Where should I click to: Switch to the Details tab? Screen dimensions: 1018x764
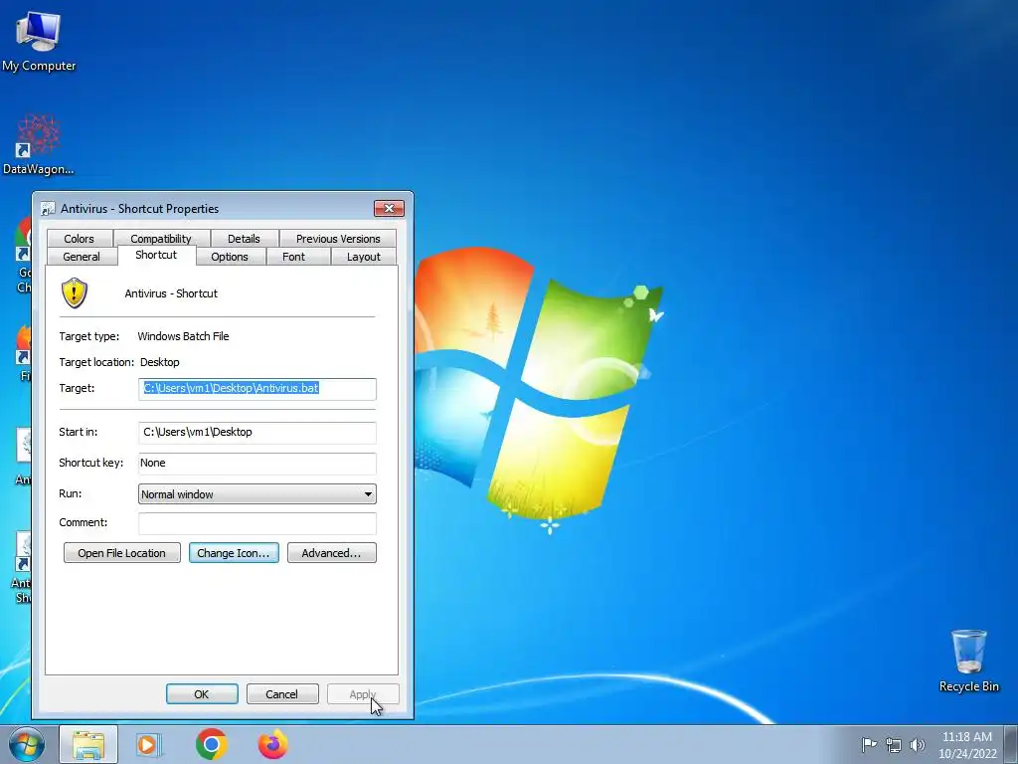[x=244, y=239]
